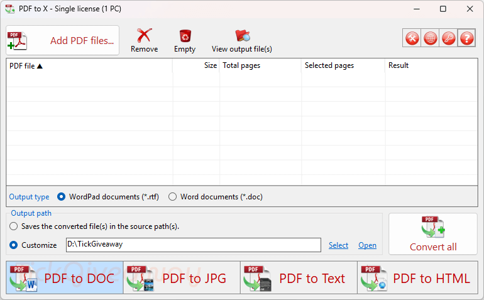The width and height of the screenshot is (484, 300).
Task: Open settings with the red tools icon
Action: pyautogui.click(x=412, y=38)
